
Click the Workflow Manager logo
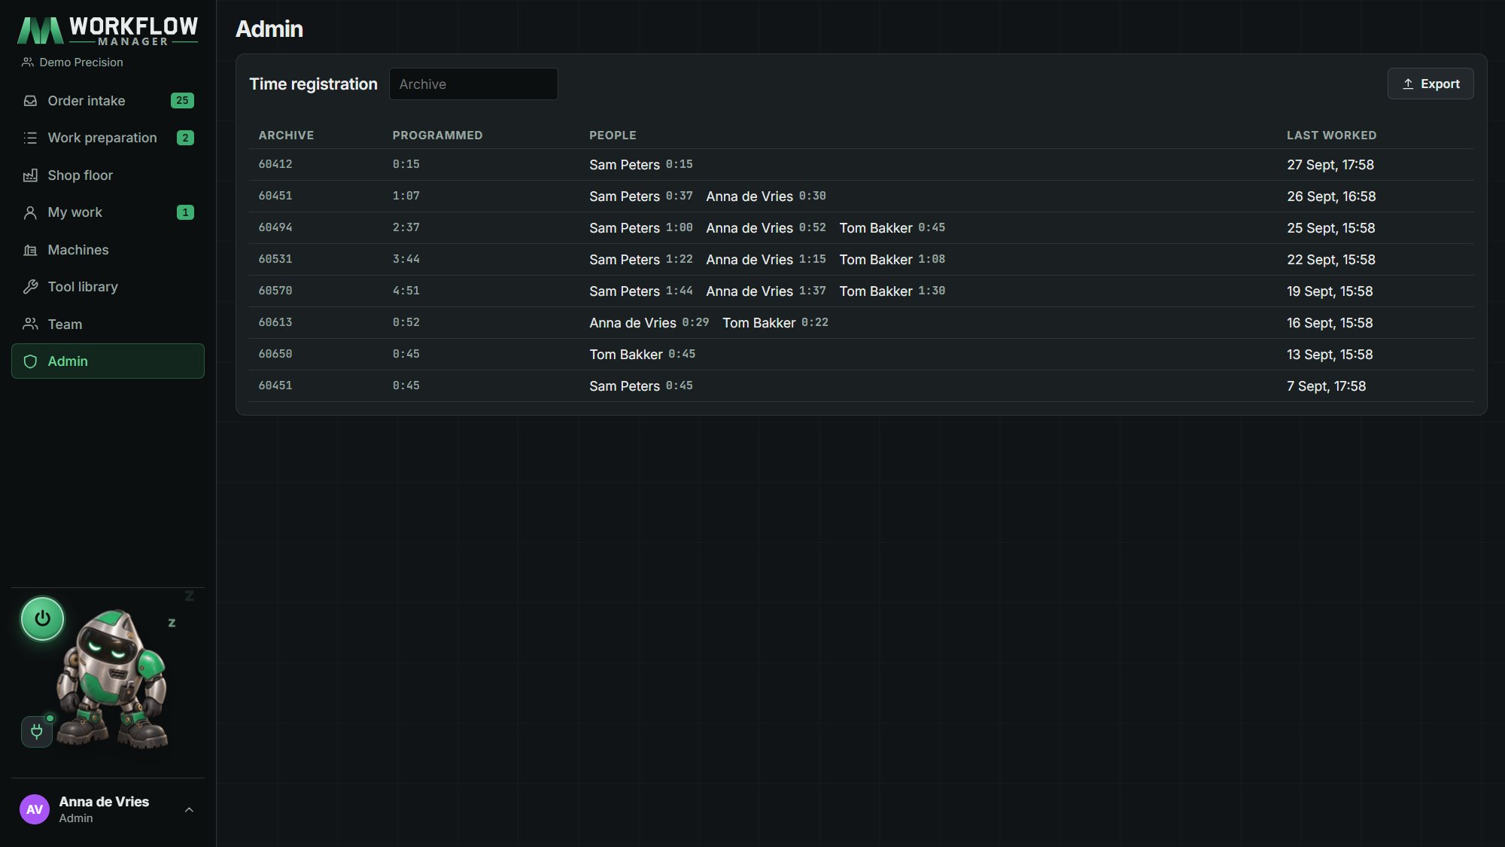tap(108, 31)
